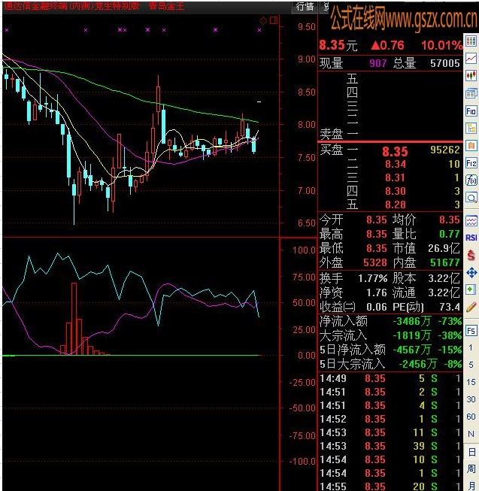Switch to the intraday line chart icon
This screenshot has width=479, height=491.
click(471, 58)
